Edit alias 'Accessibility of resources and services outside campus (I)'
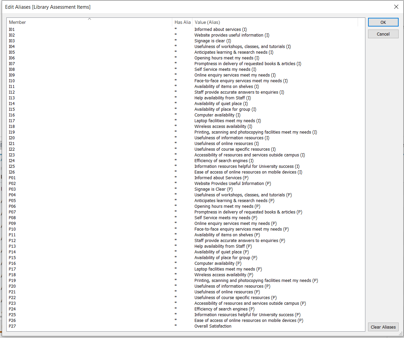 click(x=250, y=155)
